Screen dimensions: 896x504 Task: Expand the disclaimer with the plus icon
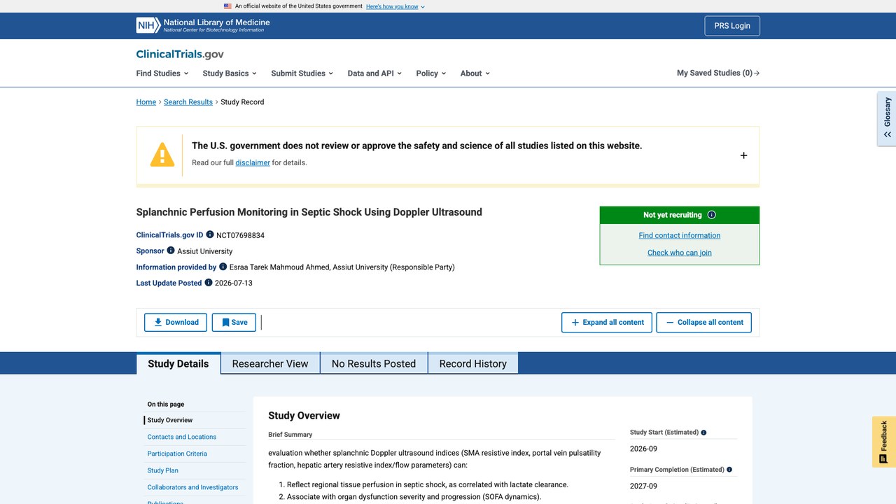tap(743, 155)
